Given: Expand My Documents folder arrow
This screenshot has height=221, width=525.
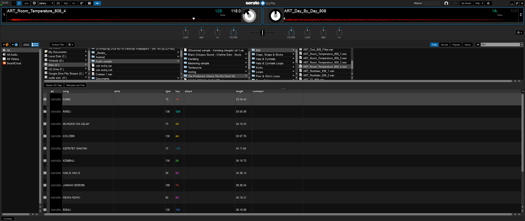Looking at the screenshot, I should pos(86,52).
